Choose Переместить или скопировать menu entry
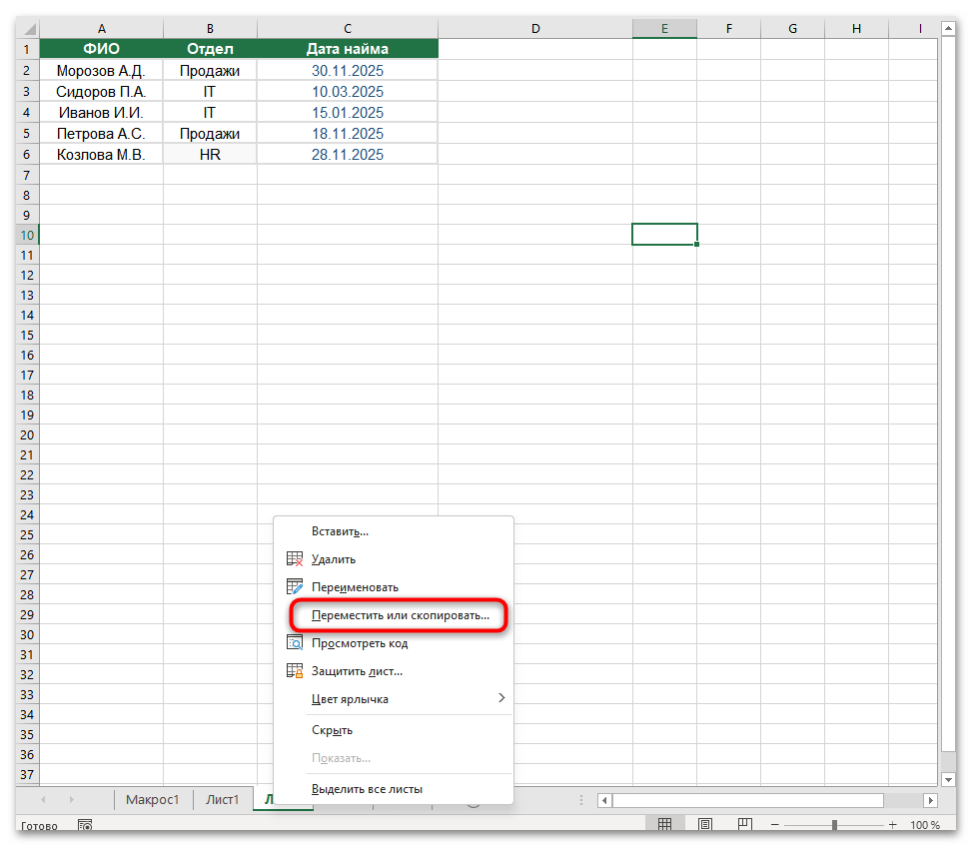Screen dimensions: 972x846 pos(397,615)
